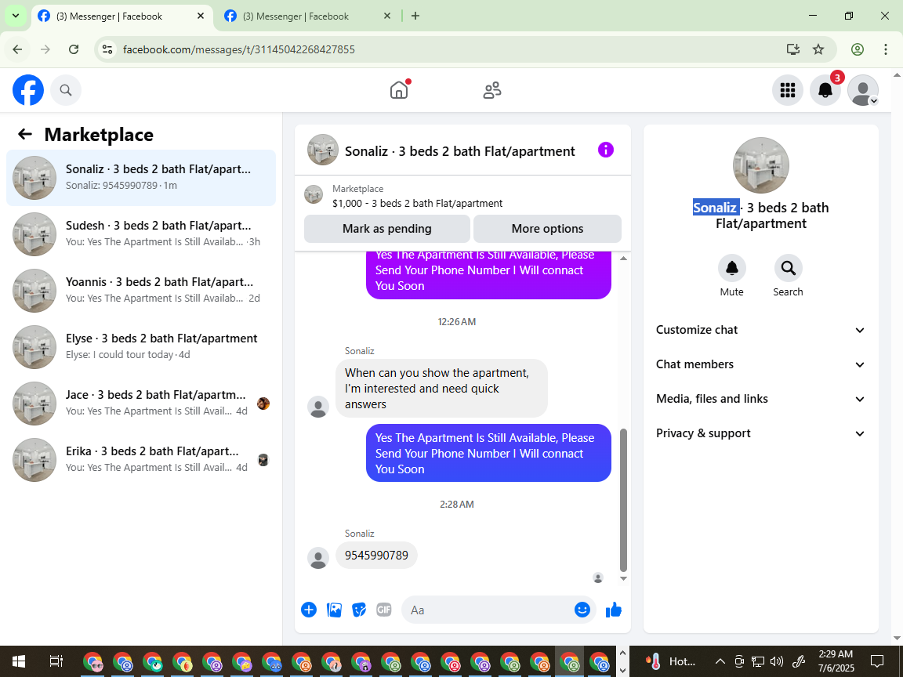Click taskbar weather widget Hot...
This screenshot has width=903, height=677.
tap(670, 661)
